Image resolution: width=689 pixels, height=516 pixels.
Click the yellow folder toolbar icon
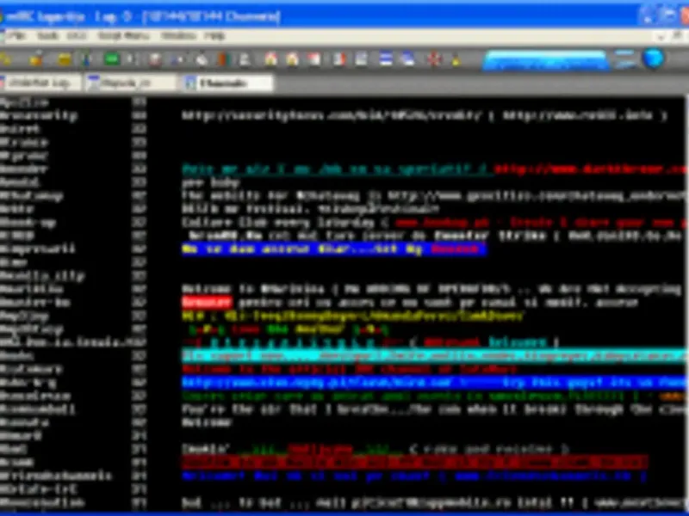pyautogui.click(x=64, y=59)
